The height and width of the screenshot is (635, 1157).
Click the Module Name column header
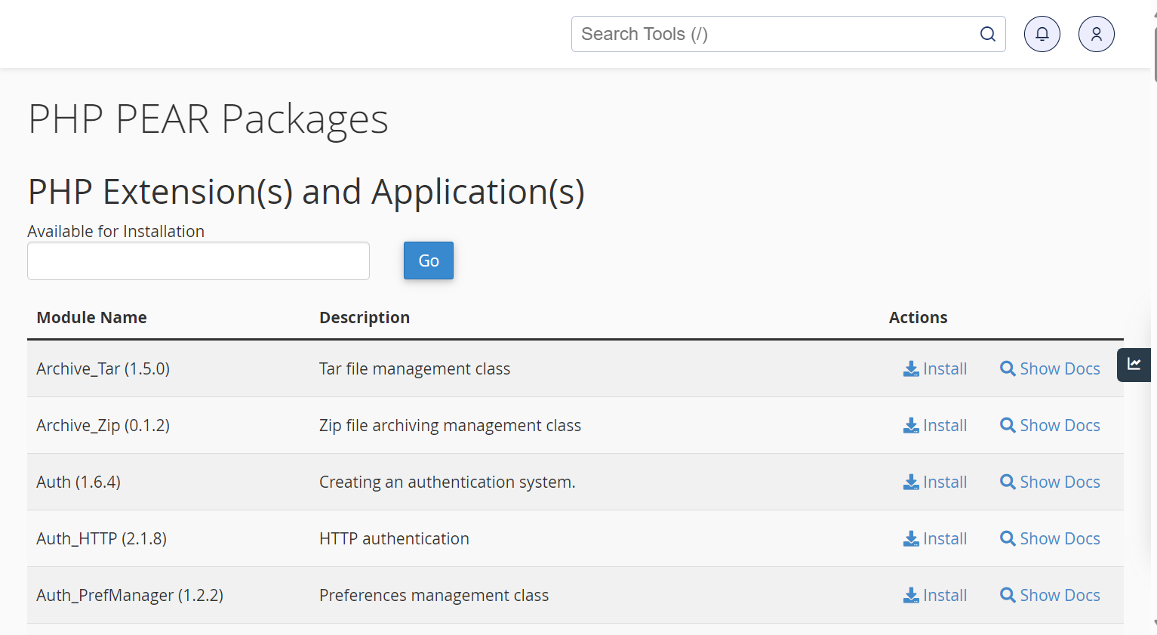[x=91, y=317]
